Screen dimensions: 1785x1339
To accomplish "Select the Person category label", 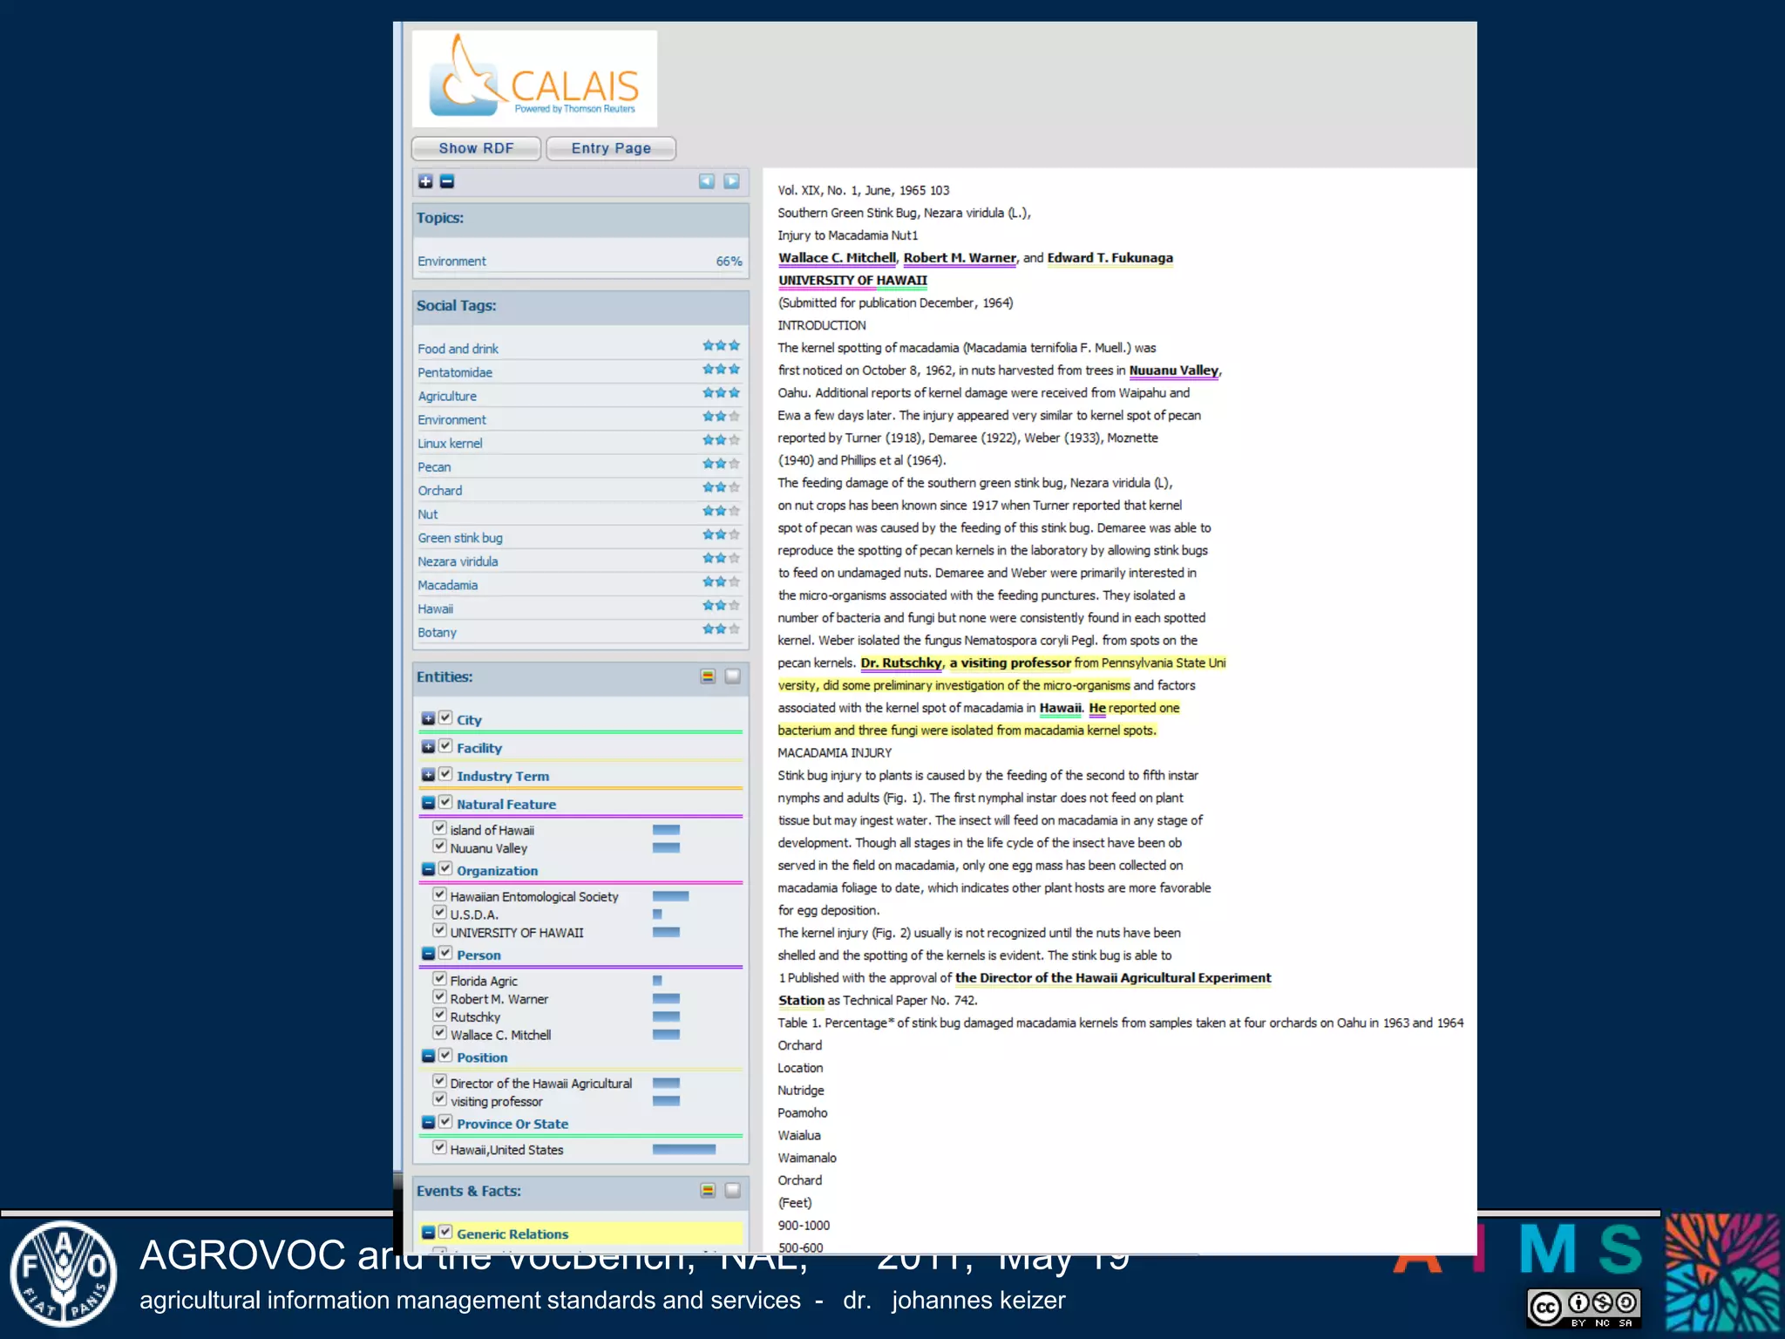I will (478, 955).
